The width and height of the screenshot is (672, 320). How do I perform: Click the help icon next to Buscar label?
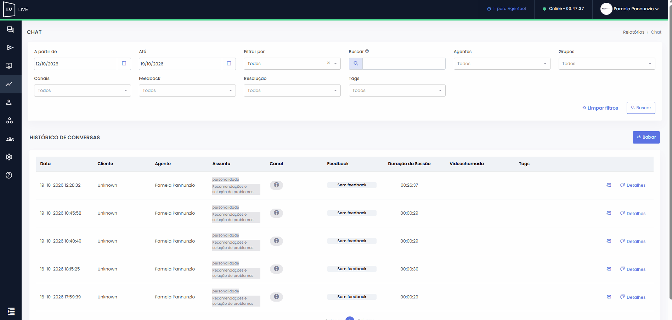[367, 51]
